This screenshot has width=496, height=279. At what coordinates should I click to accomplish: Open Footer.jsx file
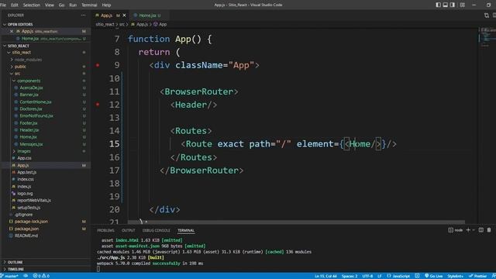(x=28, y=123)
